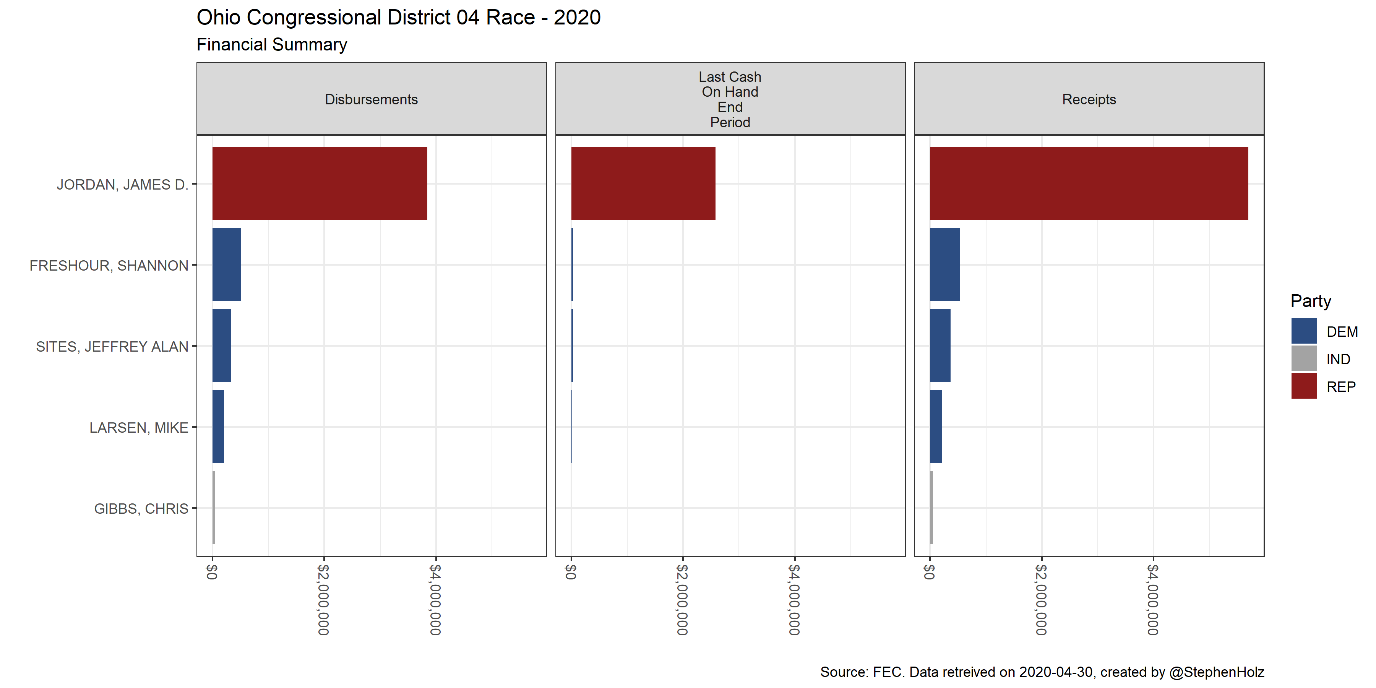Click Freshour's blue Receipts bar

(944, 264)
